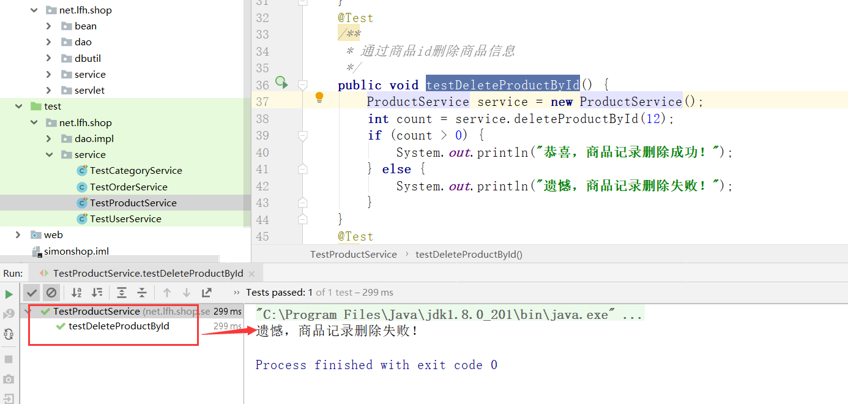The image size is (848, 404).
Task: Expand the web folder
Action: coord(18,234)
